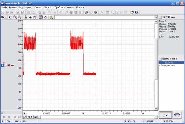Toggle the 1k:1 time scale button
This screenshot has height=124, width=185.
coord(30,117)
